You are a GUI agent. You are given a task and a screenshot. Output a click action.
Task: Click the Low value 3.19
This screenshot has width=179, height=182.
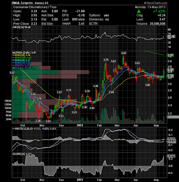click(34, 20)
